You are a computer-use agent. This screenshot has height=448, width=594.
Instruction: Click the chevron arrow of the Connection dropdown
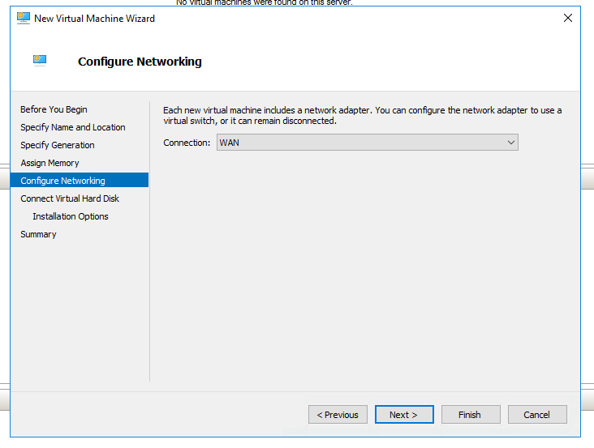(510, 143)
